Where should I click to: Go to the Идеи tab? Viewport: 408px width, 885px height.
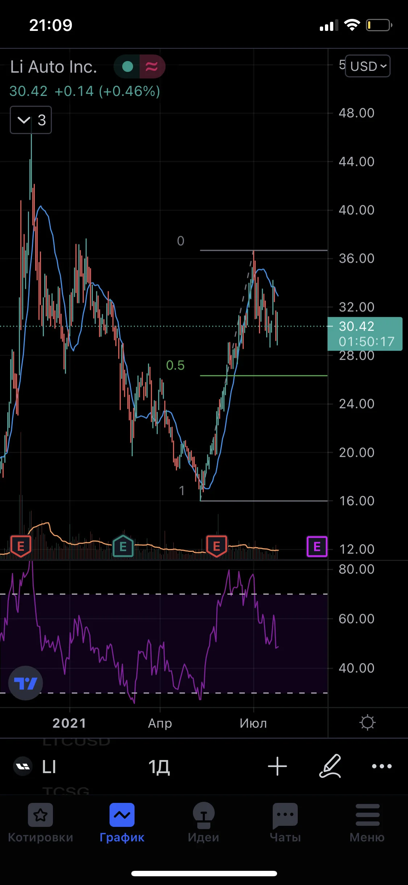tap(203, 823)
